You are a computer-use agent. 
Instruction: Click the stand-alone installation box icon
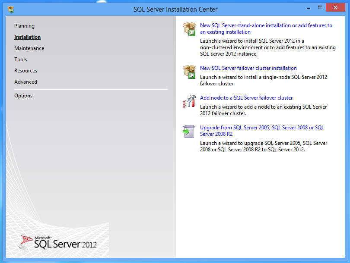pos(189,29)
